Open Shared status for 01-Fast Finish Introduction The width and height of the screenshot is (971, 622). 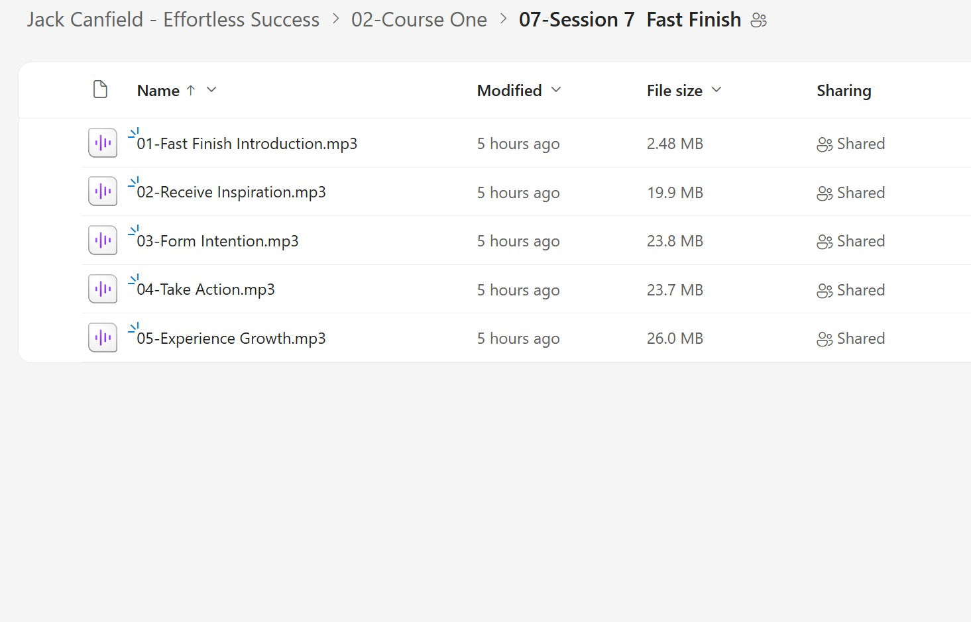(x=850, y=143)
